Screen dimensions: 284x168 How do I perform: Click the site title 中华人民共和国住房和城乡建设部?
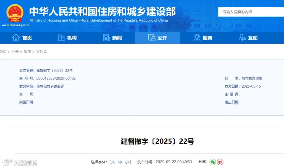(103, 11)
